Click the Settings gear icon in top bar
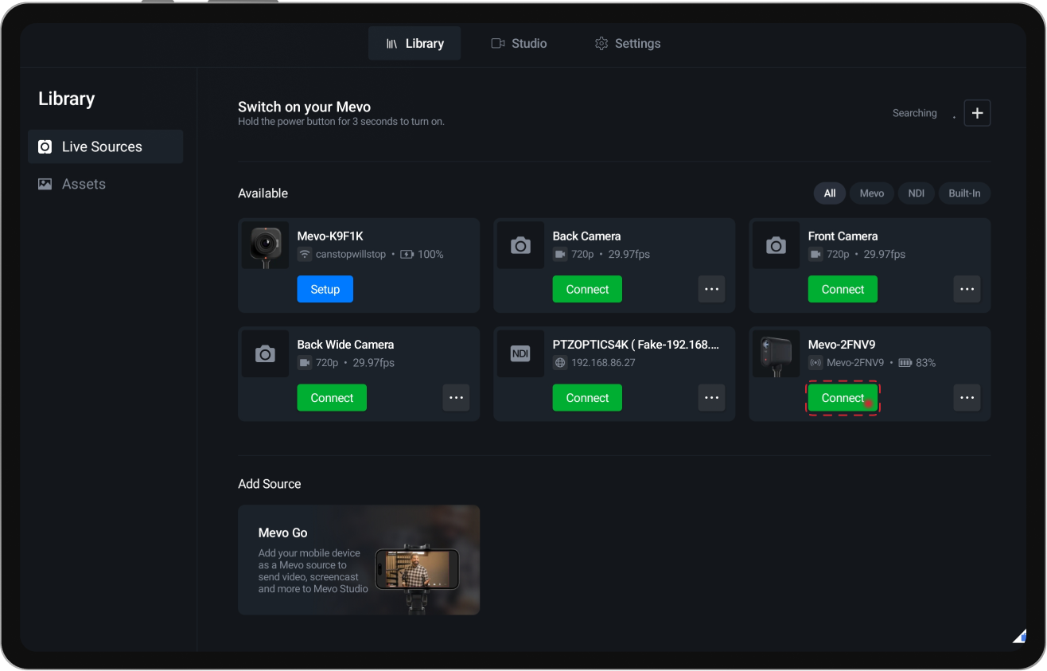Screen dimensions: 1047x671 click(x=601, y=44)
